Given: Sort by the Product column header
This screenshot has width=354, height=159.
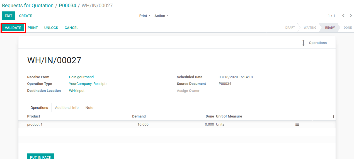Looking at the screenshot, I should coord(33,116).
